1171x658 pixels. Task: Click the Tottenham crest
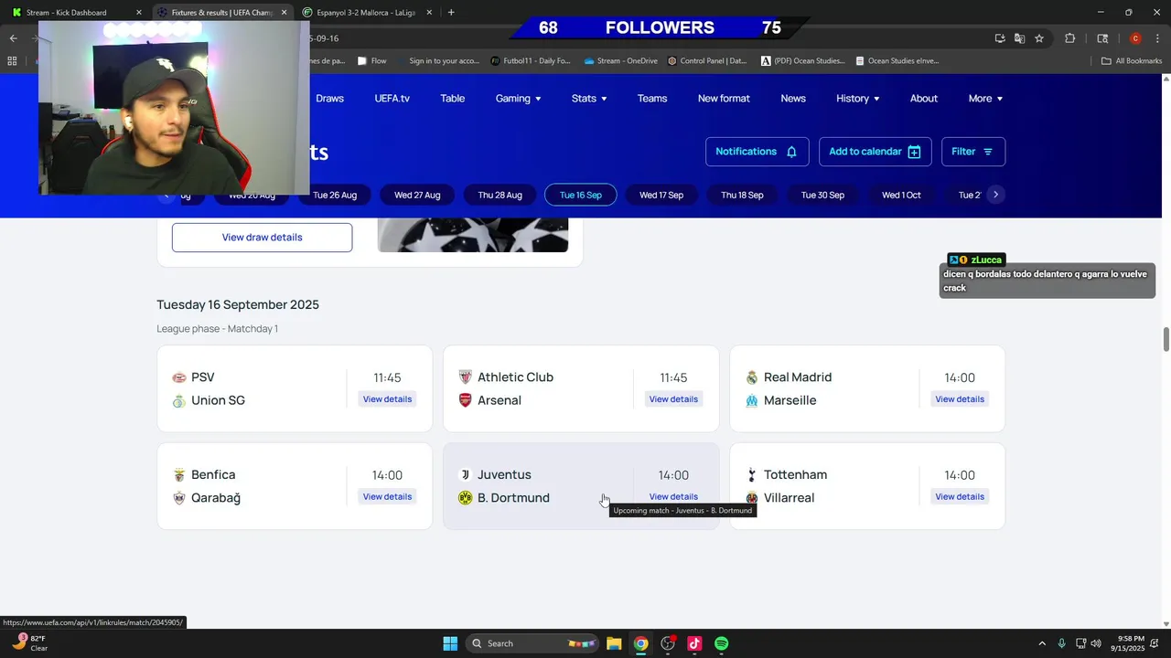[x=752, y=475]
